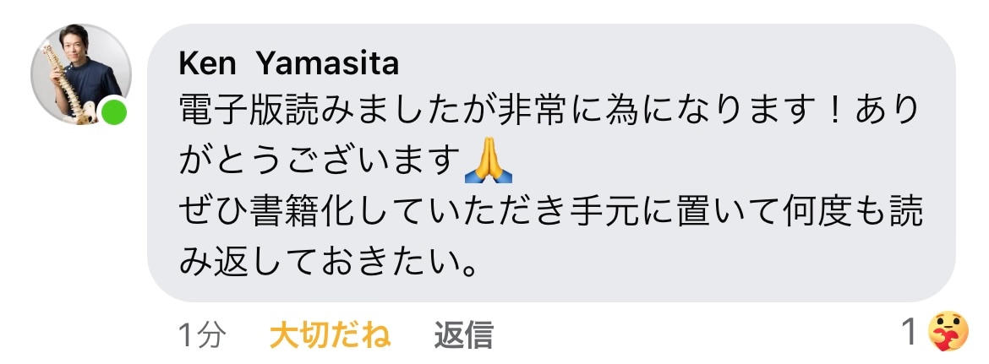Click the word Ken in the name

pyautogui.click(x=207, y=63)
